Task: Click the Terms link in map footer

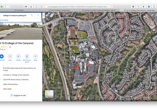Action: click(134, 101)
